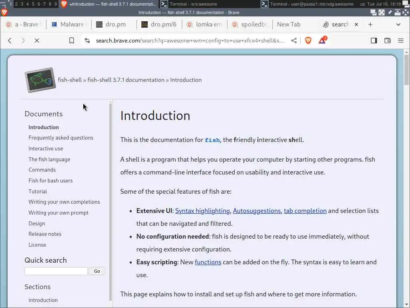Open site settings icon in address bar
The image size is (410, 308).
tap(87, 41)
